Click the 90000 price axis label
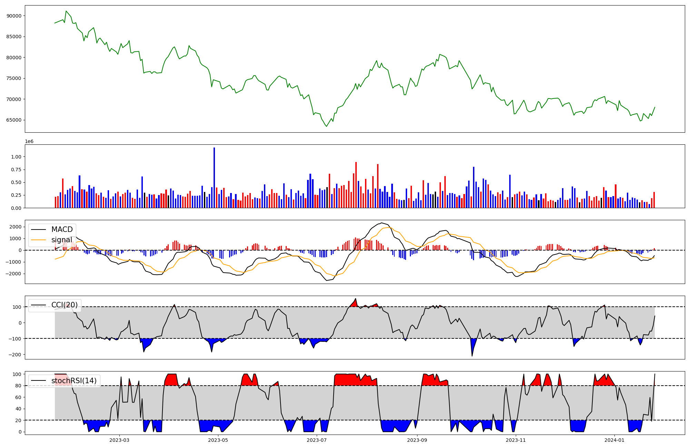Screen dimensions: 690x448 14,16
